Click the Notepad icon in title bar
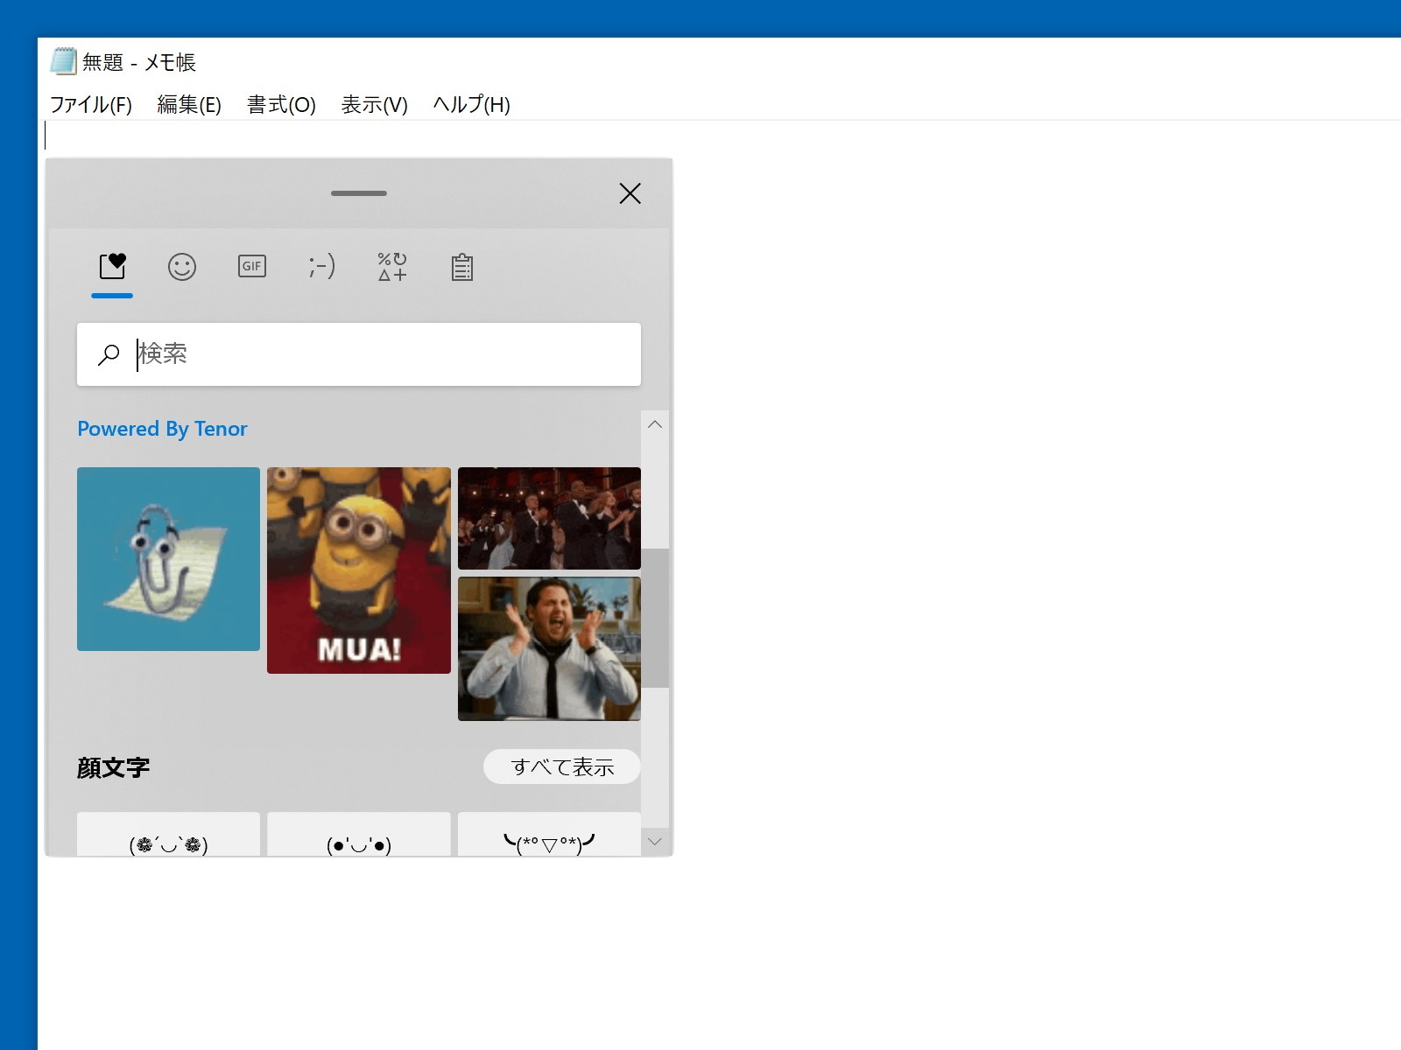Image resolution: width=1401 pixels, height=1050 pixels. tap(63, 61)
